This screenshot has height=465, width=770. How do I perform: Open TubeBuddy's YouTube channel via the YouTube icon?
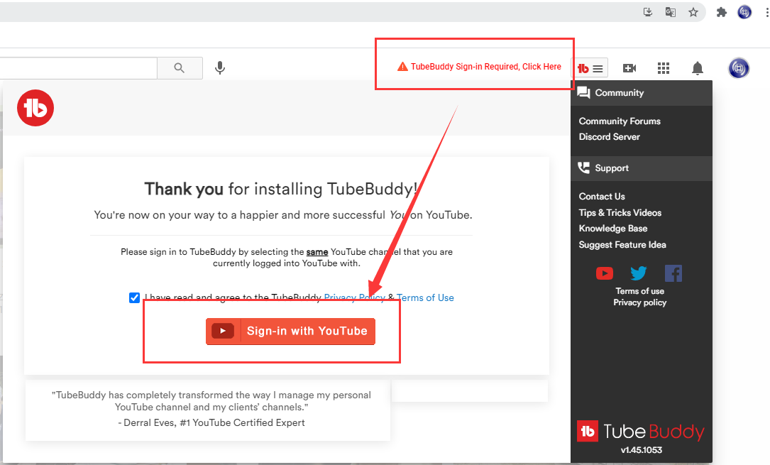pyautogui.click(x=604, y=273)
